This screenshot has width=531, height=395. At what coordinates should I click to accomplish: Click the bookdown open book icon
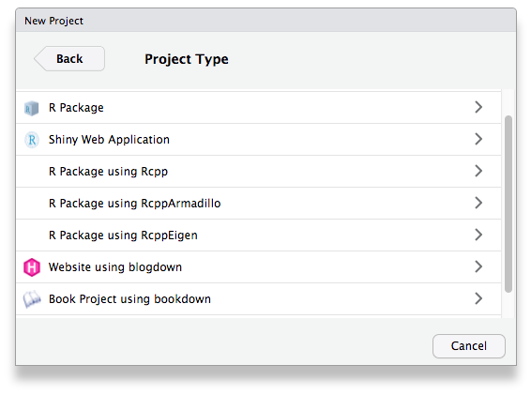coord(32,299)
